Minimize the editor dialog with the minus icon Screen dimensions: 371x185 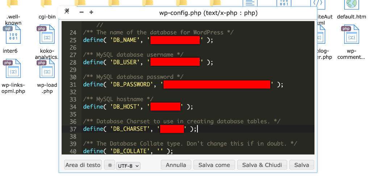point(82,12)
